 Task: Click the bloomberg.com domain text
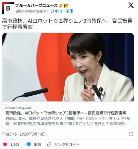point(19,107)
